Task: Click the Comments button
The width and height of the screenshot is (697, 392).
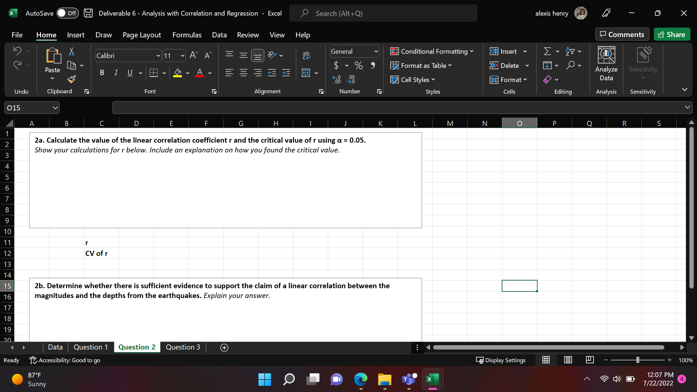Action: click(x=622, y=34)
